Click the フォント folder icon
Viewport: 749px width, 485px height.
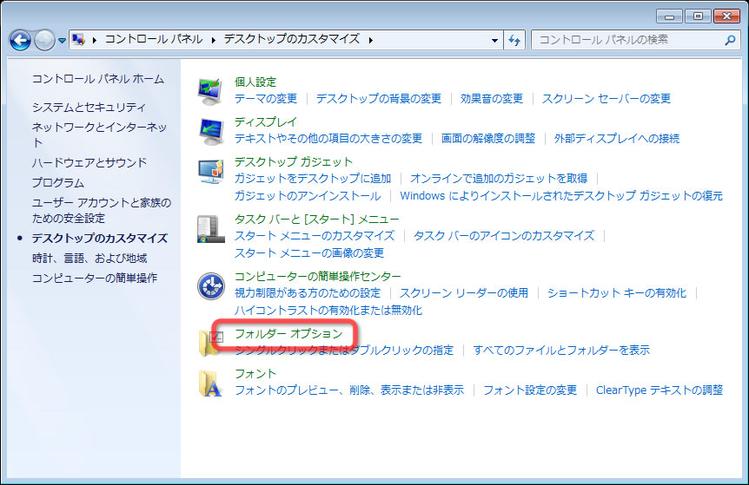tap(210, 383)
